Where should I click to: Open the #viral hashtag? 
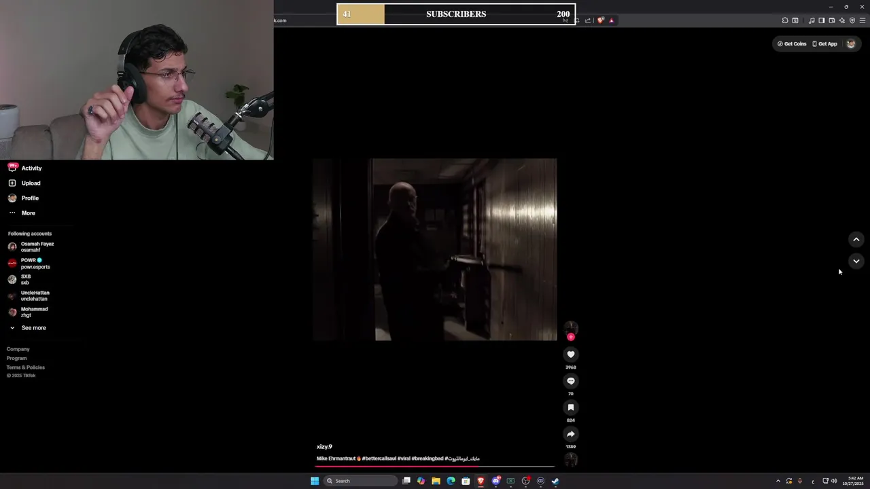pos(404,458)
